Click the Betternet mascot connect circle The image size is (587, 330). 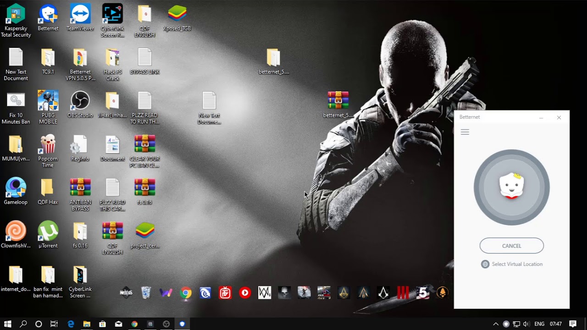(x=512, y=187)
